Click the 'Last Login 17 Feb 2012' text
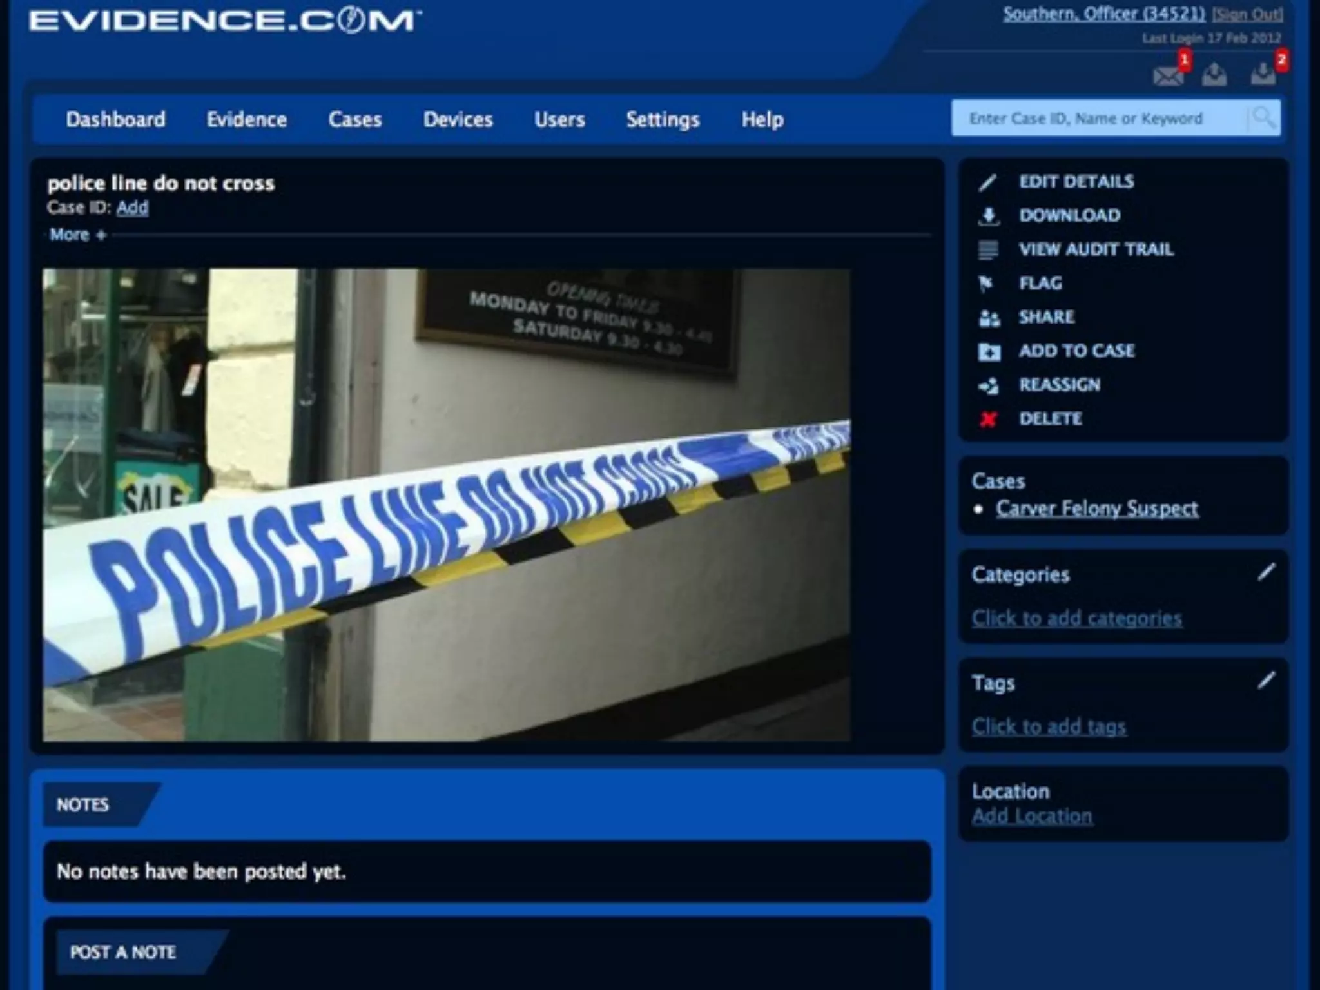 tap(1212, 38)
